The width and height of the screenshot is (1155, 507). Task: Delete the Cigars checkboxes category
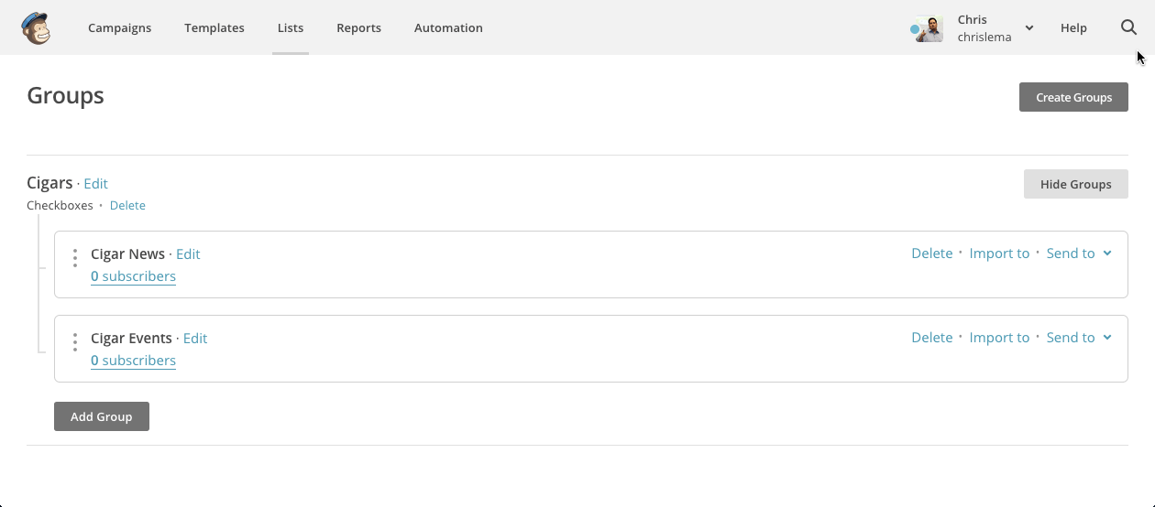click(x=127, y=205)
